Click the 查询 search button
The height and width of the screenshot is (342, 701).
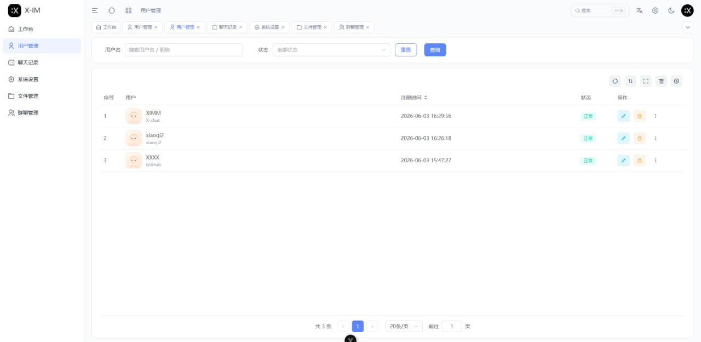click(x=435, y=50)
